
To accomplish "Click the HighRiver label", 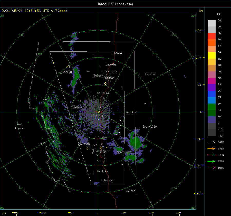I will click(107, 180).
